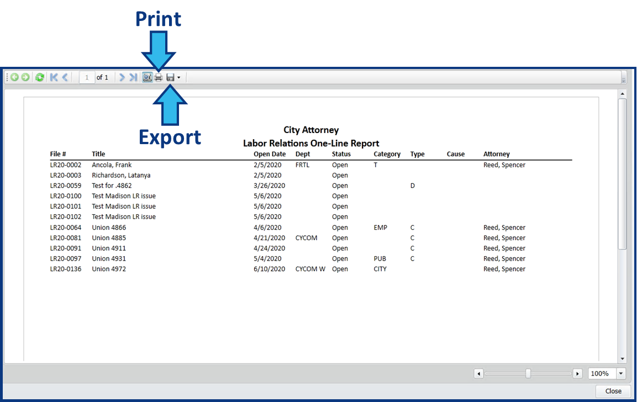
Task: Click the City Attorney heading
Action: point(311,130)
